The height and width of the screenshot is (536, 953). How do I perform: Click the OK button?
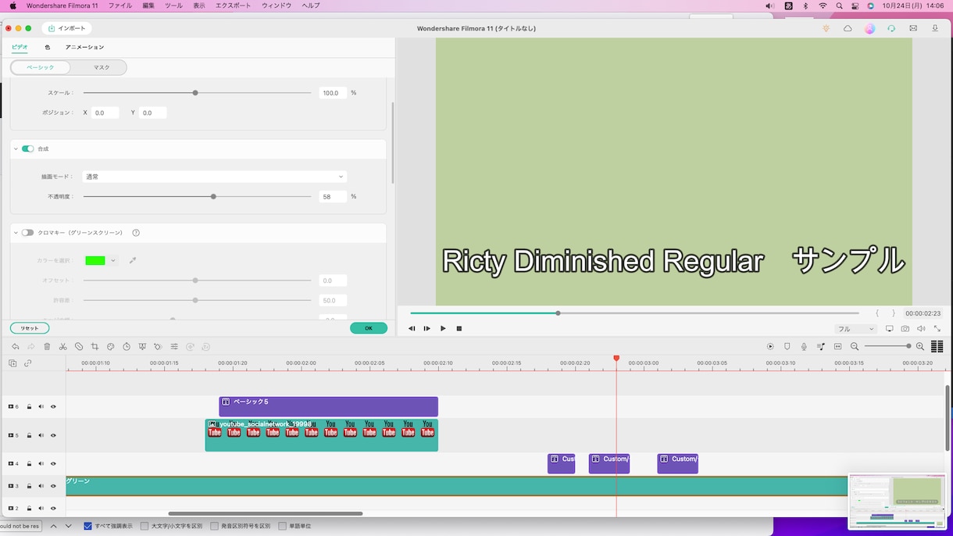369,328
